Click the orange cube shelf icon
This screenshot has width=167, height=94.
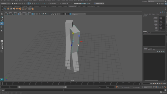(x=20, y=9)
